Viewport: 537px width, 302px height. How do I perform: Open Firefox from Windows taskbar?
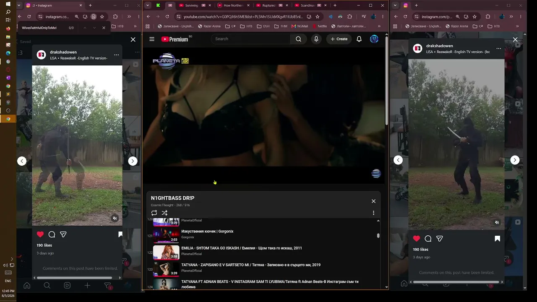[8, 29]
